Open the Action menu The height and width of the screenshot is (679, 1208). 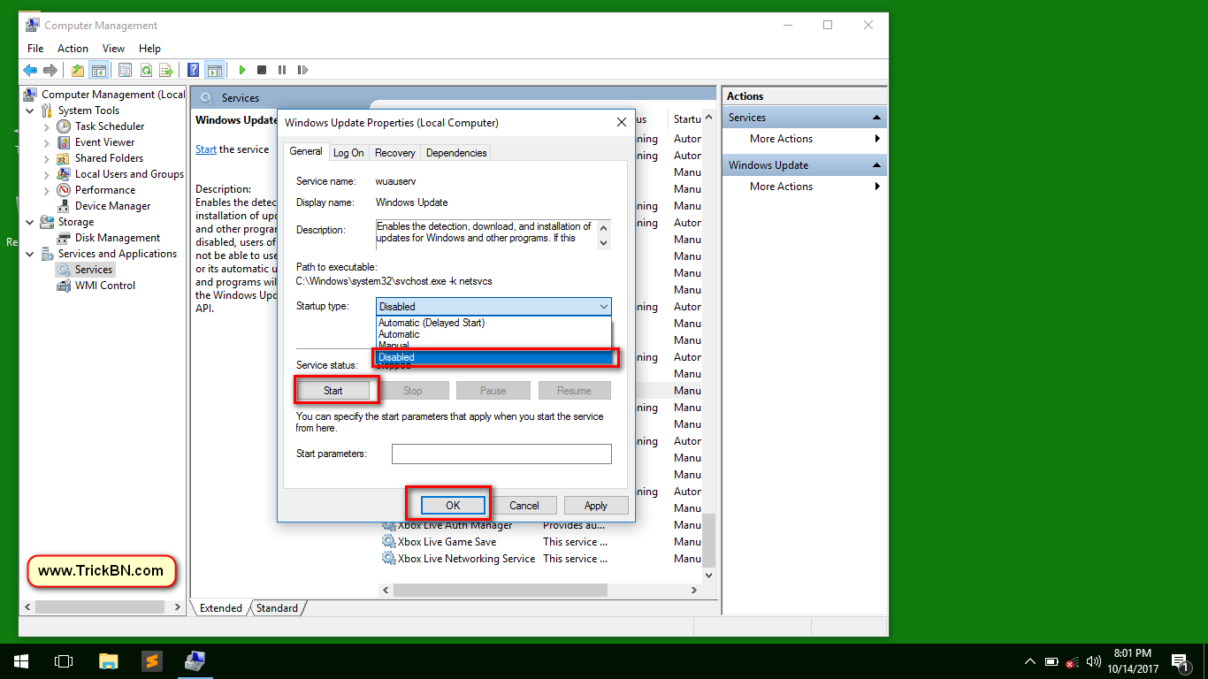73,49
